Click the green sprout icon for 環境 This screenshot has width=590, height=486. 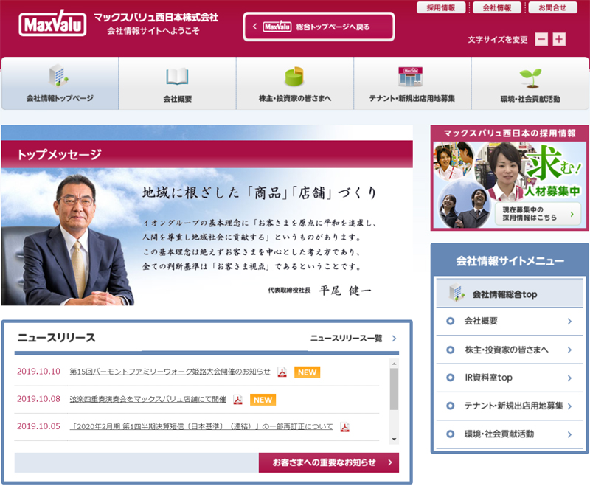(530, 78)
